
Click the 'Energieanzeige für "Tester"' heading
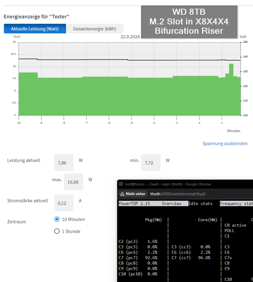[37, 17]
